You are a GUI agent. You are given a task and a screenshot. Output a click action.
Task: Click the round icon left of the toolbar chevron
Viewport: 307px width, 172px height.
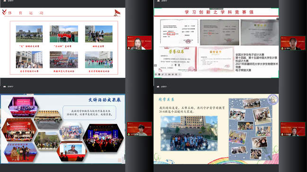(176, 74)
